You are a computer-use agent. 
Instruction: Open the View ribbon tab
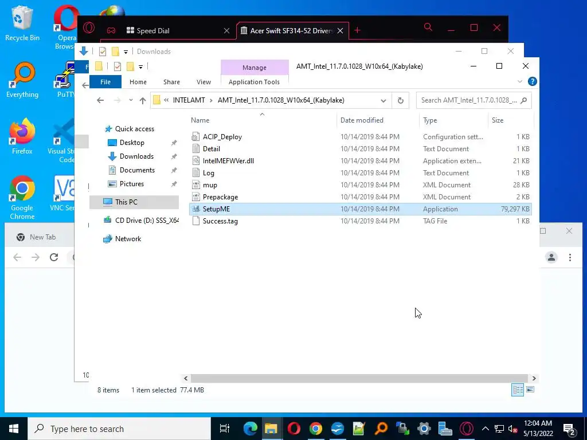[x=204, y=82]
